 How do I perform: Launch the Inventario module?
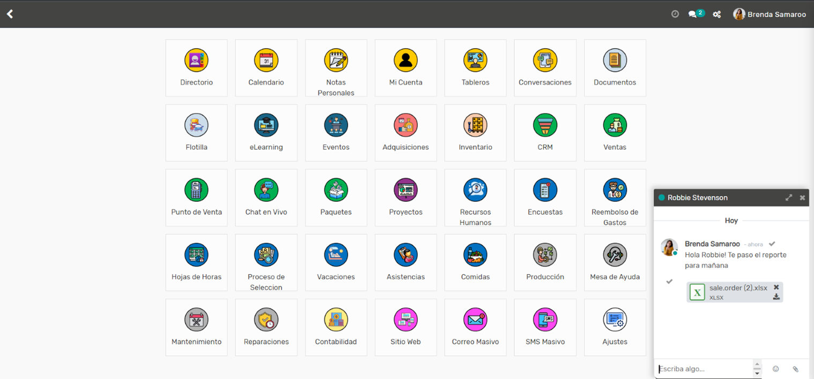point(475,132)
